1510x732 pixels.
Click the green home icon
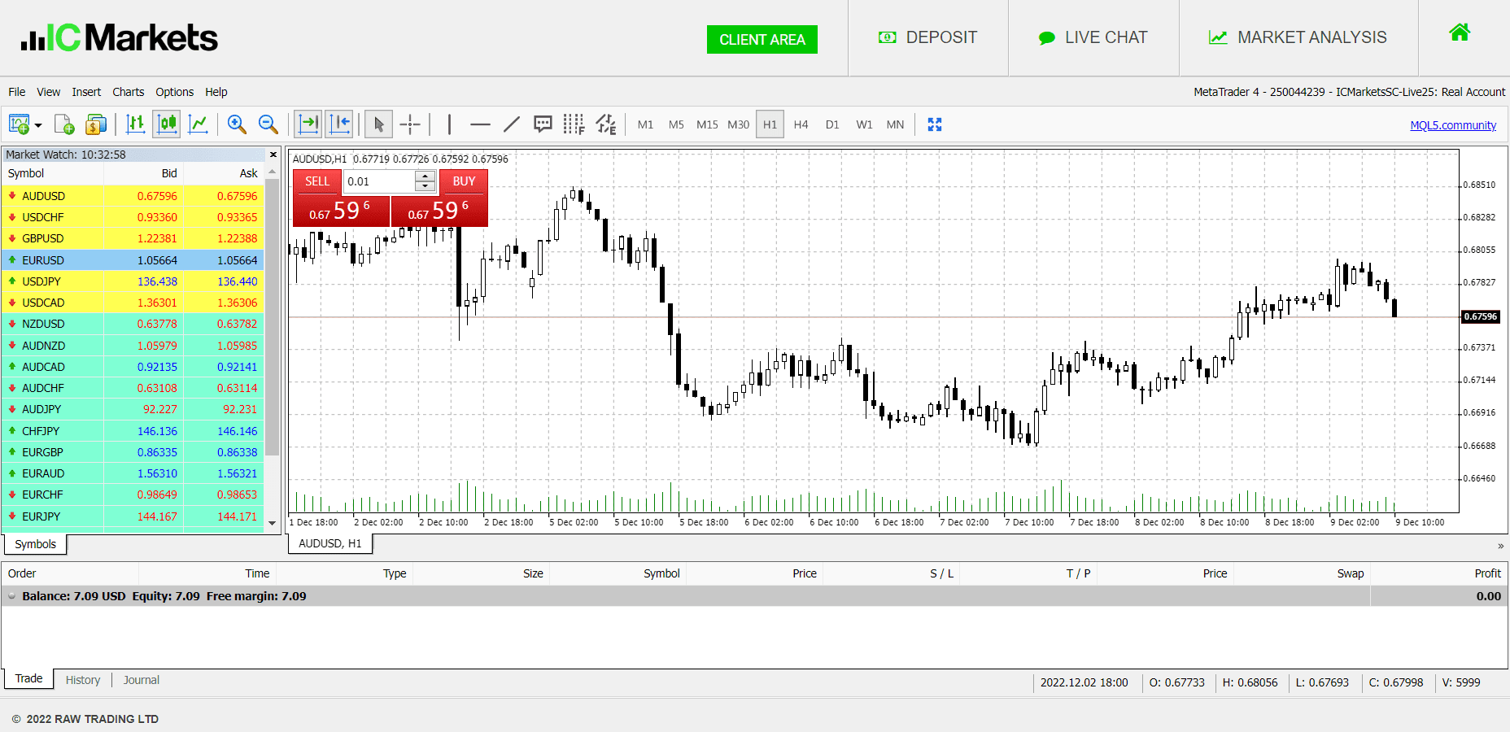coord(1460,33)
